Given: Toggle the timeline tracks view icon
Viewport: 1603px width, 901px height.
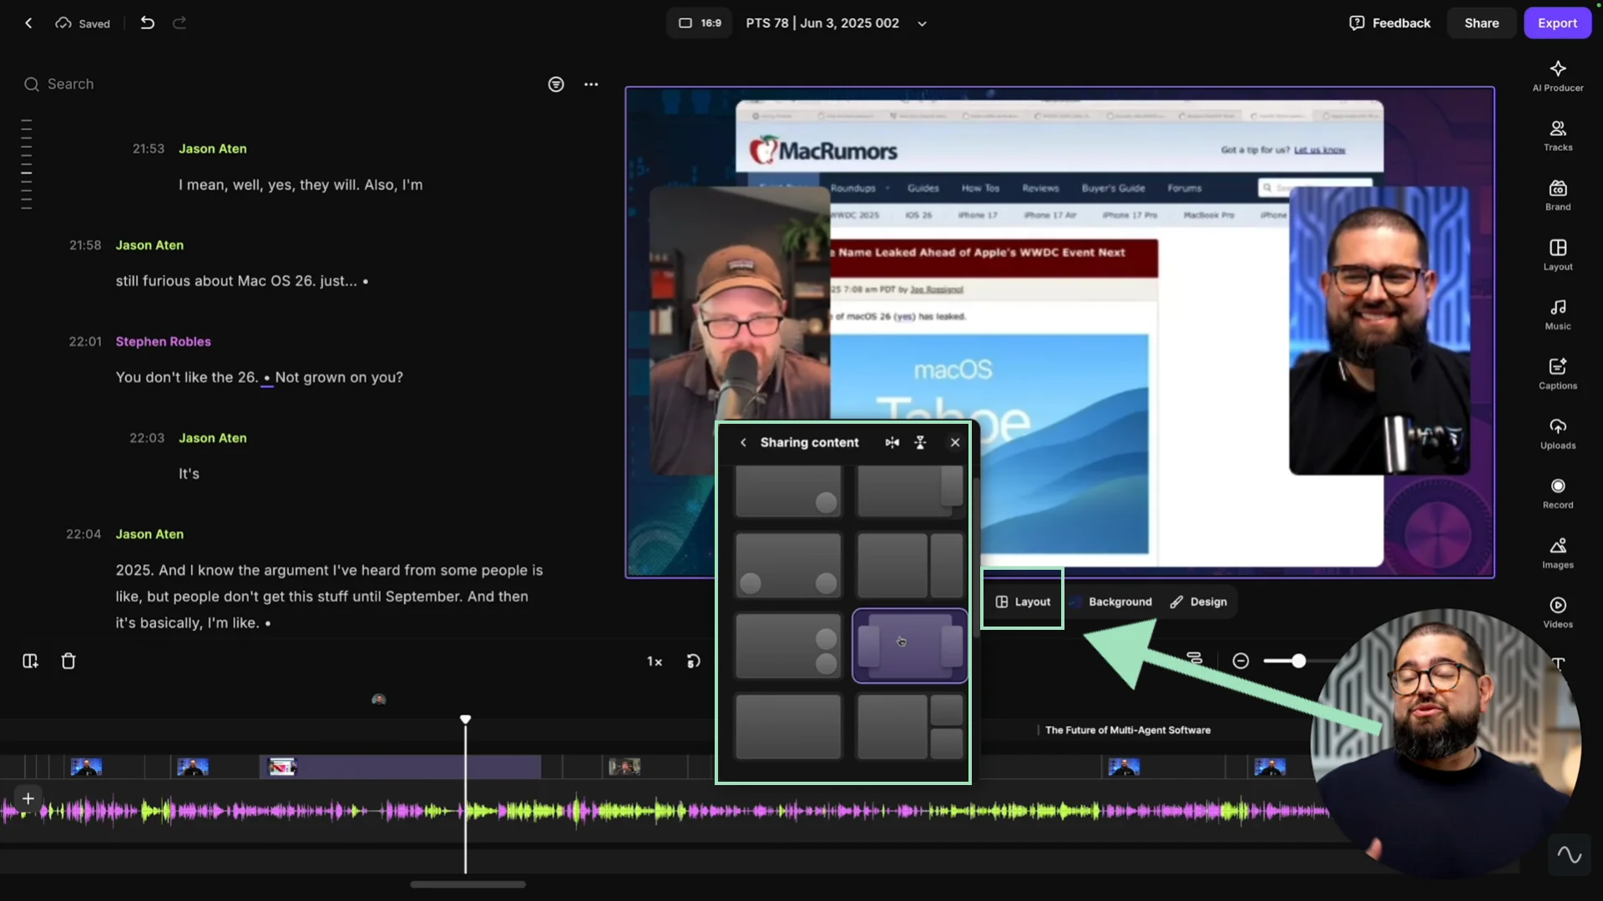Looking at the screenshot, I should pyautogui.click(x=1195, y=659).
